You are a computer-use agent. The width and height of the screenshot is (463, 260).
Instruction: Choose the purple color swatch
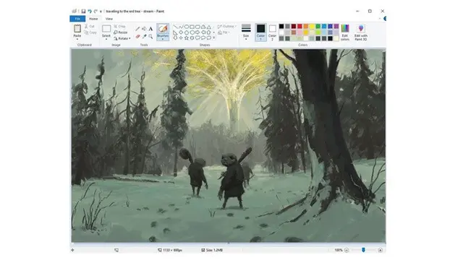pos(336,27)
